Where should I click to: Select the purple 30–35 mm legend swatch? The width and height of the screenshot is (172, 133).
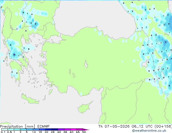(61, 129)
